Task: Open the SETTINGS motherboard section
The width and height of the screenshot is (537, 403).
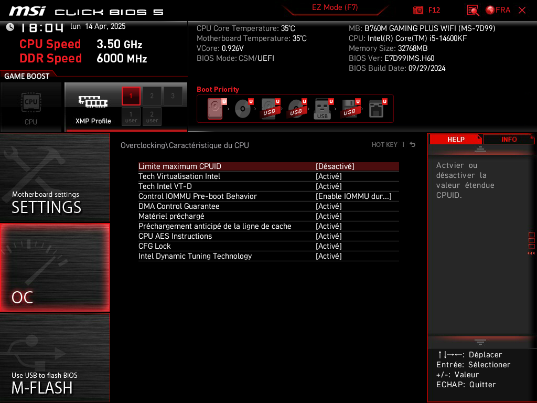Action: [x=55, y=177]
